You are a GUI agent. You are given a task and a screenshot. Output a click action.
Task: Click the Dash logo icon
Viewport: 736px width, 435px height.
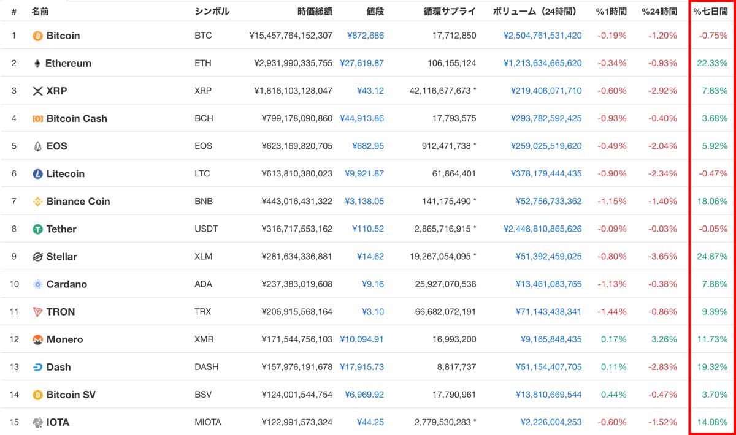37,367
